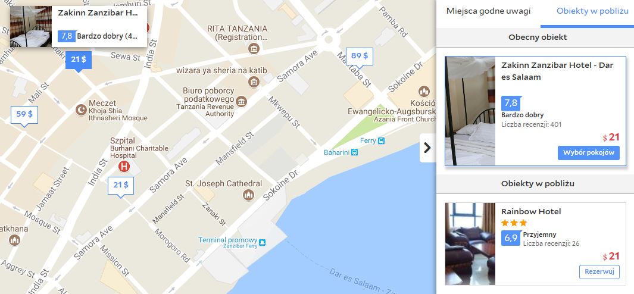Click the highlighted blue 21 $ price marker
Image resolution: width=634 pixels, height=294 pixels.
click(x=79, y=60)
